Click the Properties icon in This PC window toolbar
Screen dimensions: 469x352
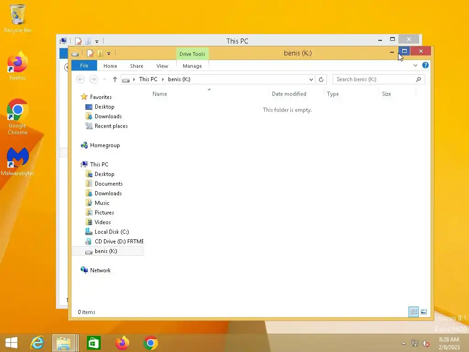(78, 41)
